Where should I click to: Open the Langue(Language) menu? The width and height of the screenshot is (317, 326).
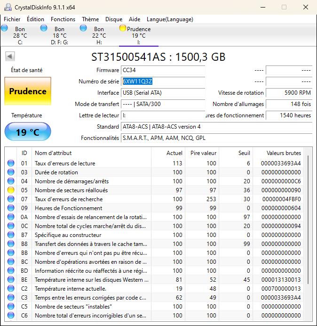[x=170, y=19]
